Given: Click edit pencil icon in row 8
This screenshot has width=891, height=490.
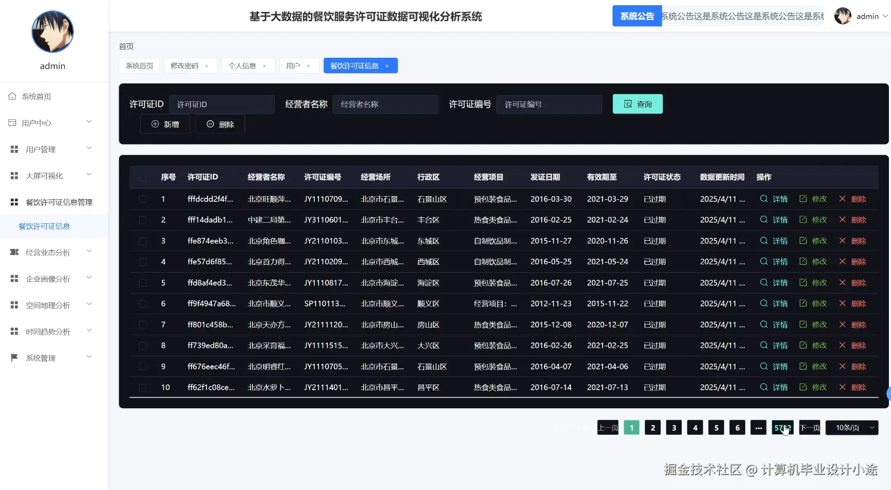Looking at the screenshot, I should click(x=803, y=345).
